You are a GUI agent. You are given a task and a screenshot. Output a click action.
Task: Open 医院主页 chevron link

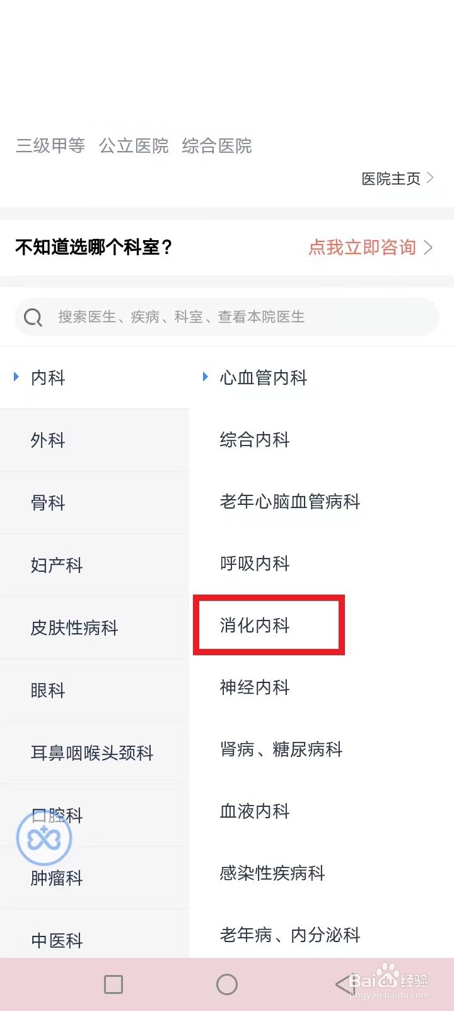[x=398, y=179]
